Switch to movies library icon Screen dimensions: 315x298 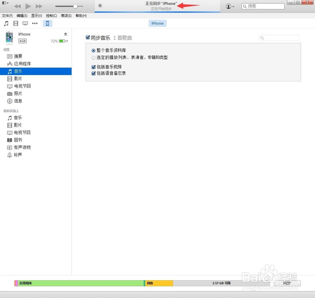coord(16,23)
